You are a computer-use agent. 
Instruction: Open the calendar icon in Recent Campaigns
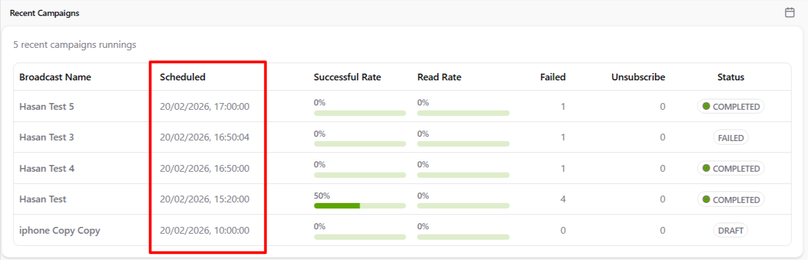point(790,13)
